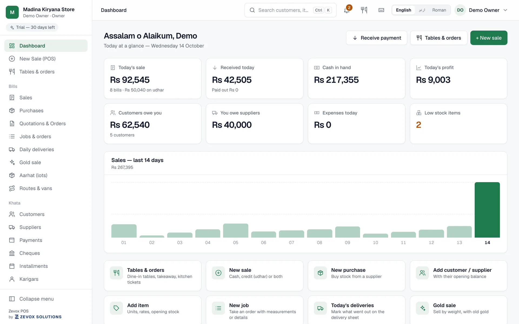Open the Zevox Solutions link
Screen dimensions: 519x324
(x=38, y=317)
